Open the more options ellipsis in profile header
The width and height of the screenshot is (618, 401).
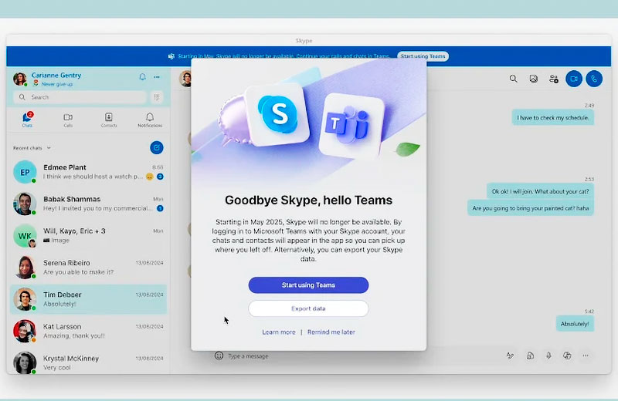tap(157, 77)
